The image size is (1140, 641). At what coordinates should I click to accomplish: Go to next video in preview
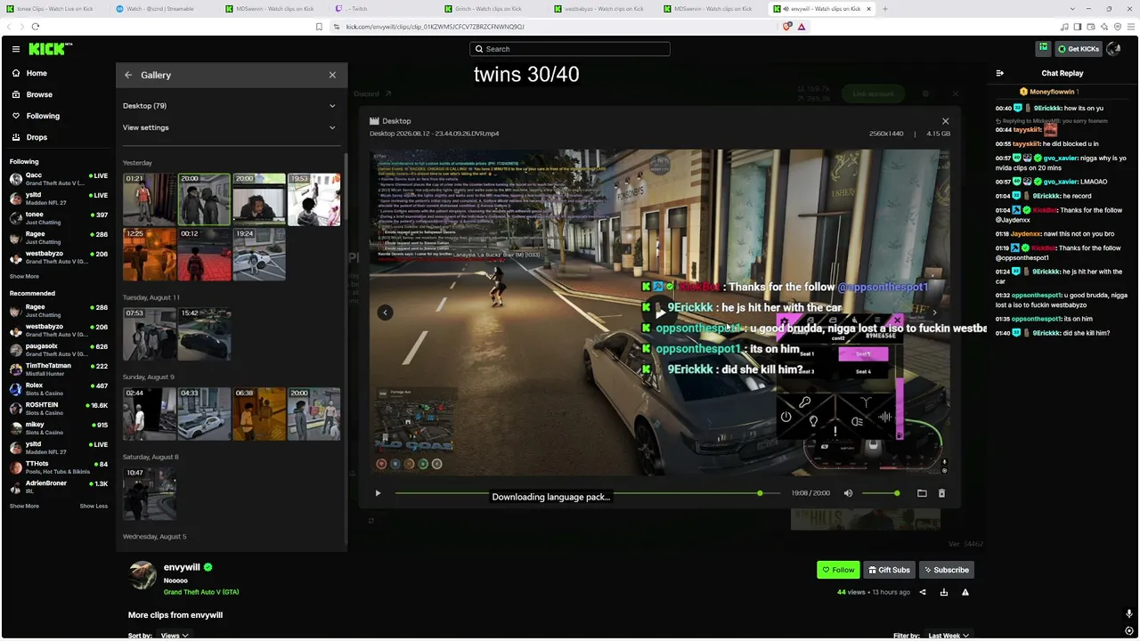click(934, 312)
